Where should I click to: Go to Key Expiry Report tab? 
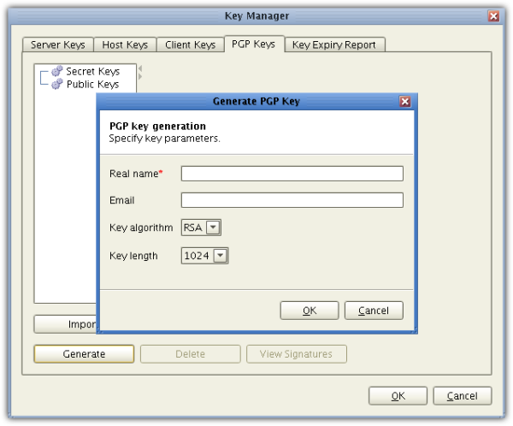coord(334,44)
